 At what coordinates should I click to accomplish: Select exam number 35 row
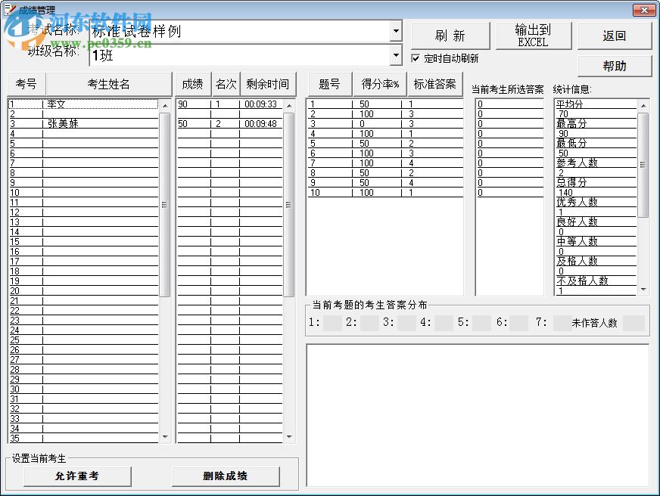(x=83, y=438)
